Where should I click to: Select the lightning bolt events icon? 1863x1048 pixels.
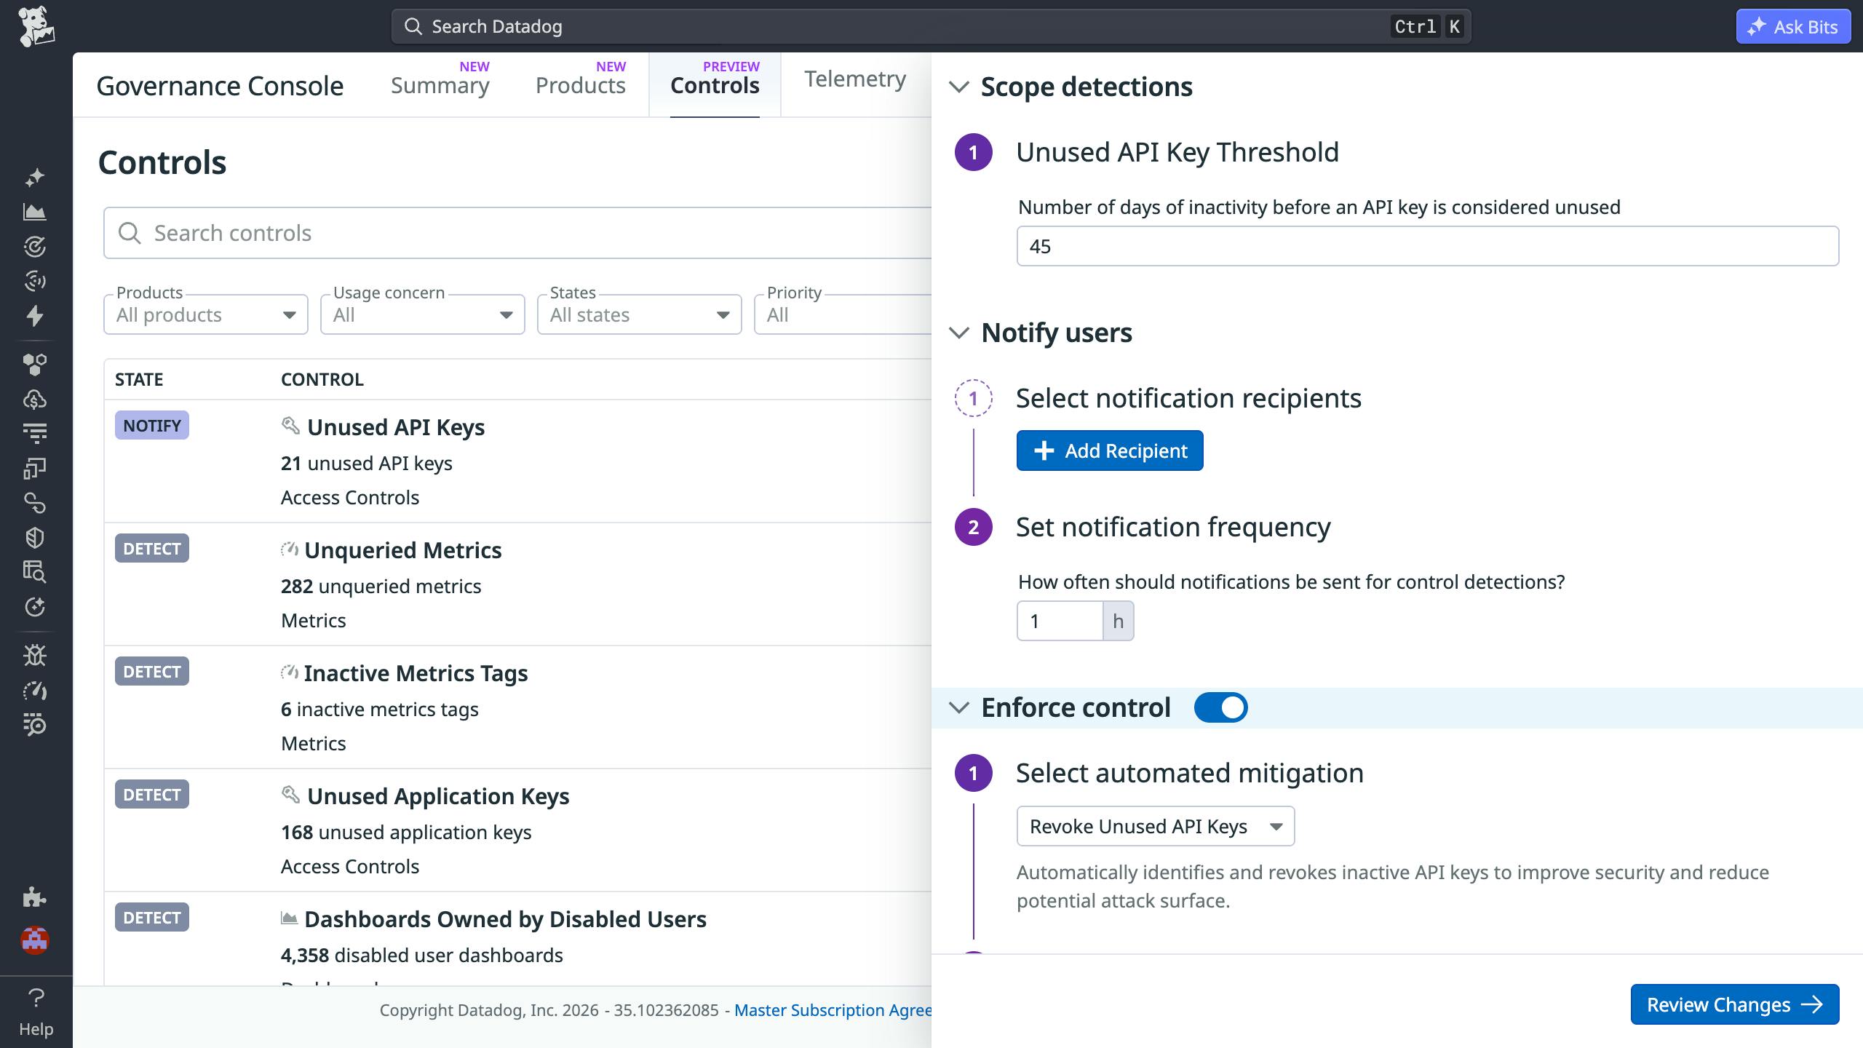click(x=34, y=316)
